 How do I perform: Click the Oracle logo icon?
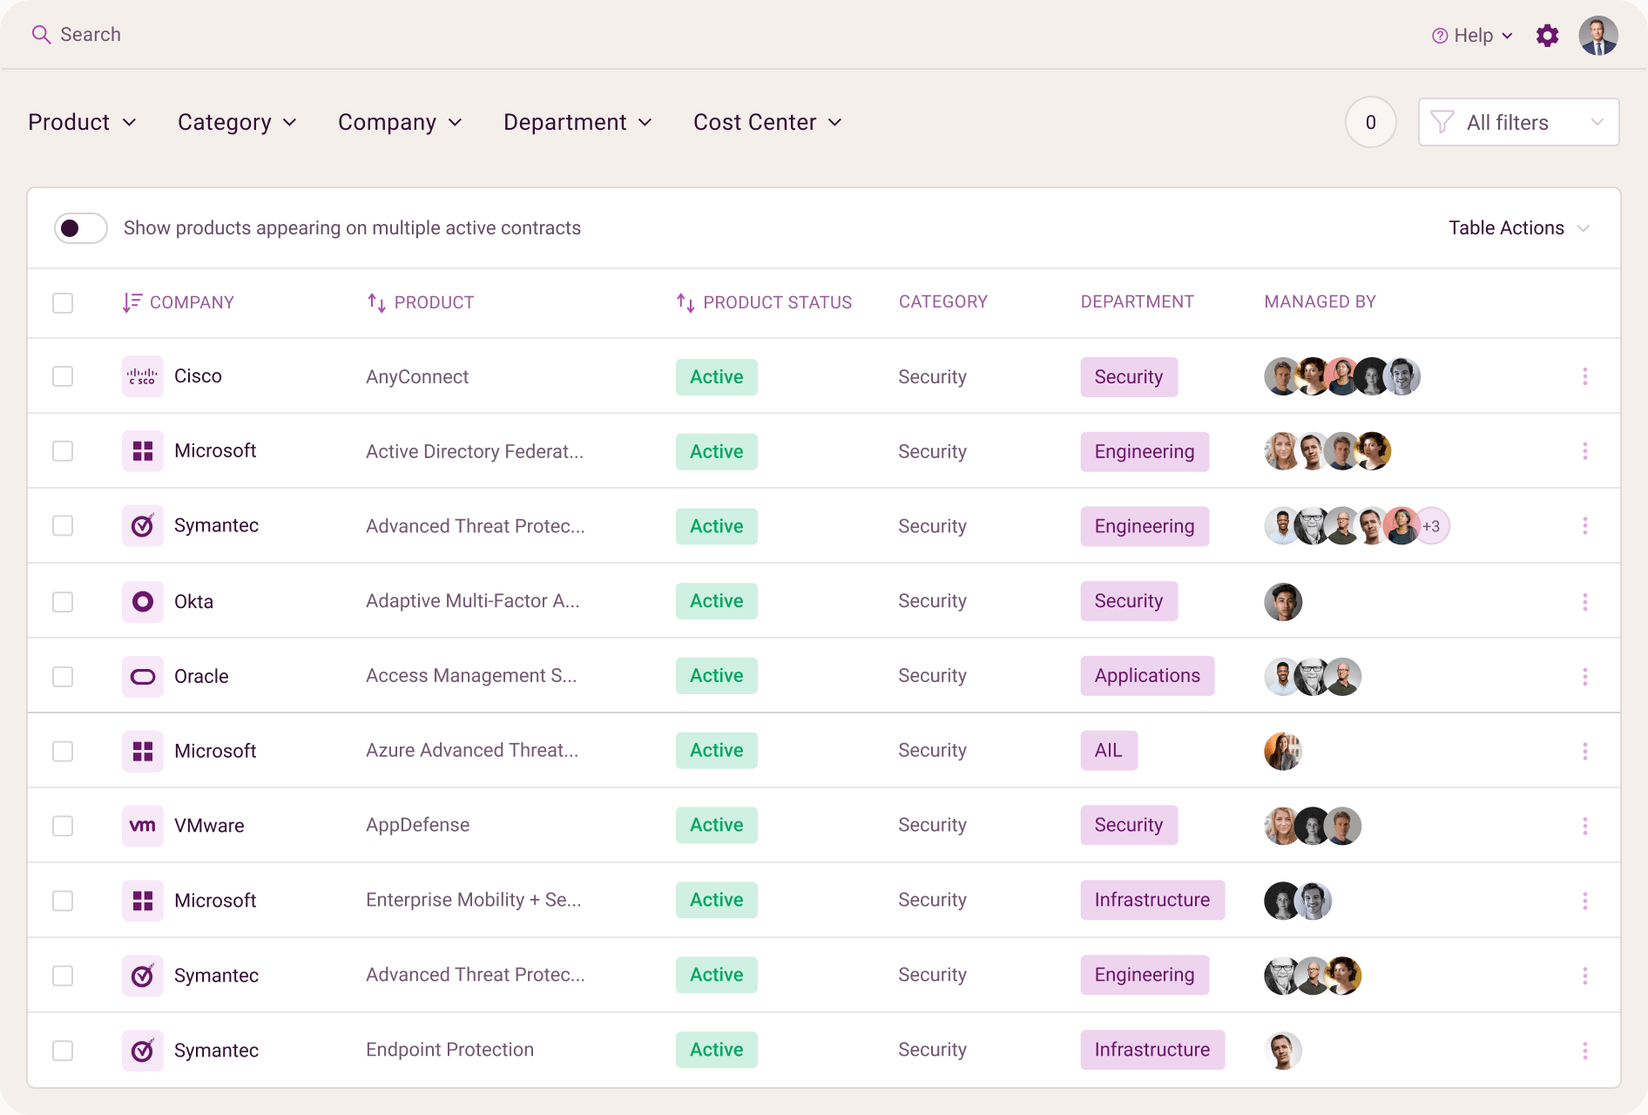coord(143,677)
